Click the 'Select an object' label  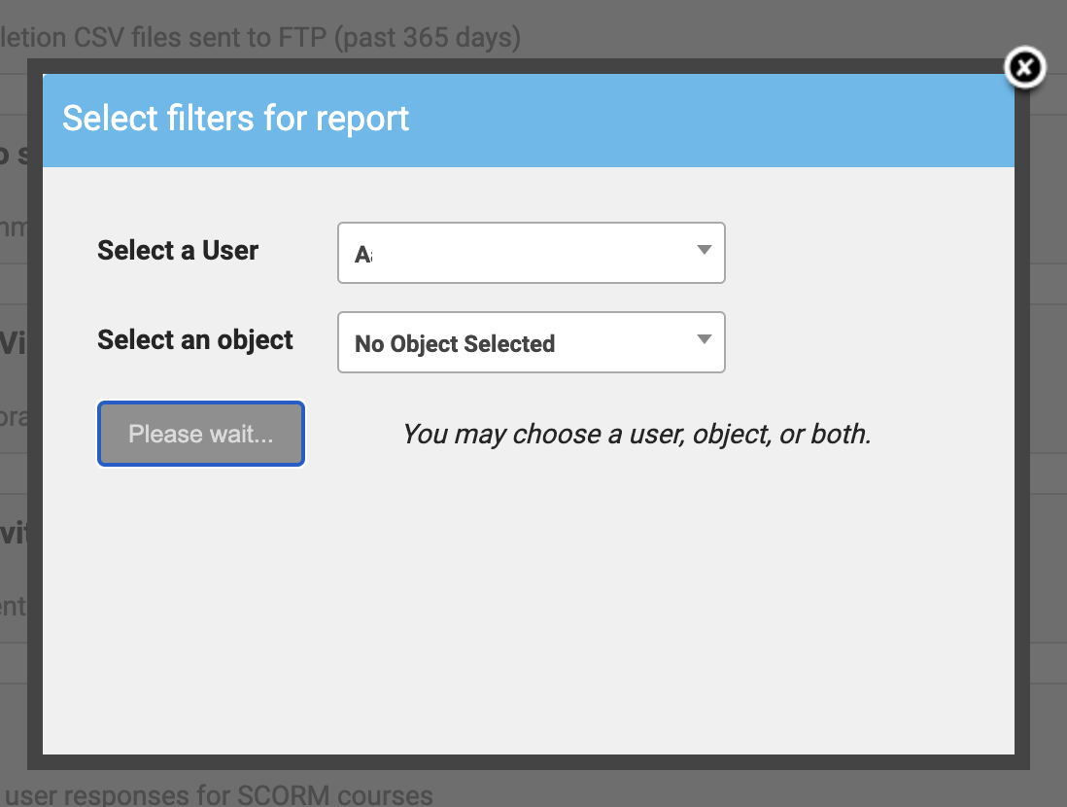pyautogui.click(x=194, y=340)
